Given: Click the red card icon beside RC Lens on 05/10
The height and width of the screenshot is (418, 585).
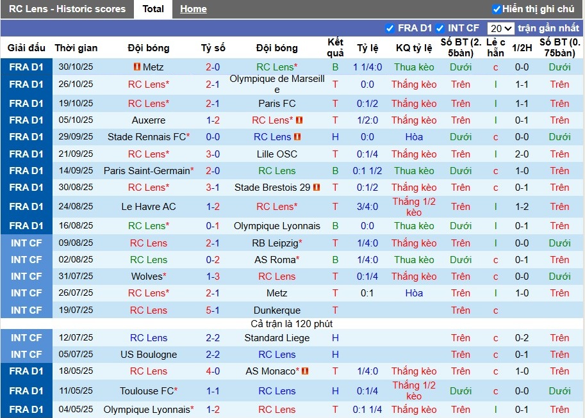Looking at the screenshot, I should [x=299, y=120].
